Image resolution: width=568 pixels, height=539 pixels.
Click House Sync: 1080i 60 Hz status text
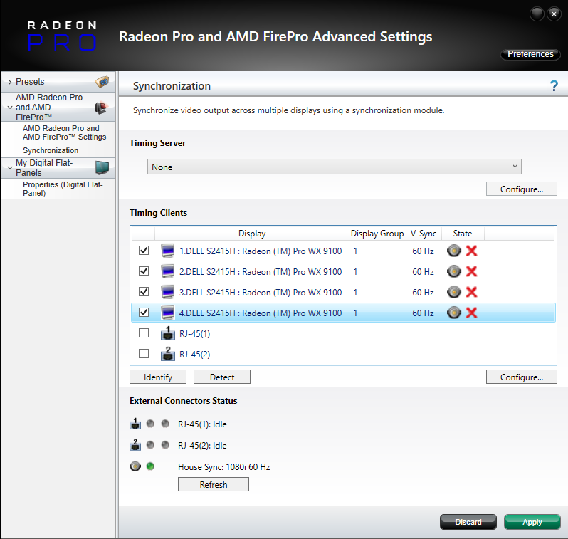[x=224, y=467]
